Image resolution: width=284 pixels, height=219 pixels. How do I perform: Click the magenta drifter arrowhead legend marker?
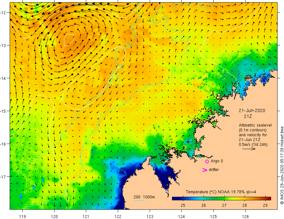pyautogui.click(x=205, y=170)
